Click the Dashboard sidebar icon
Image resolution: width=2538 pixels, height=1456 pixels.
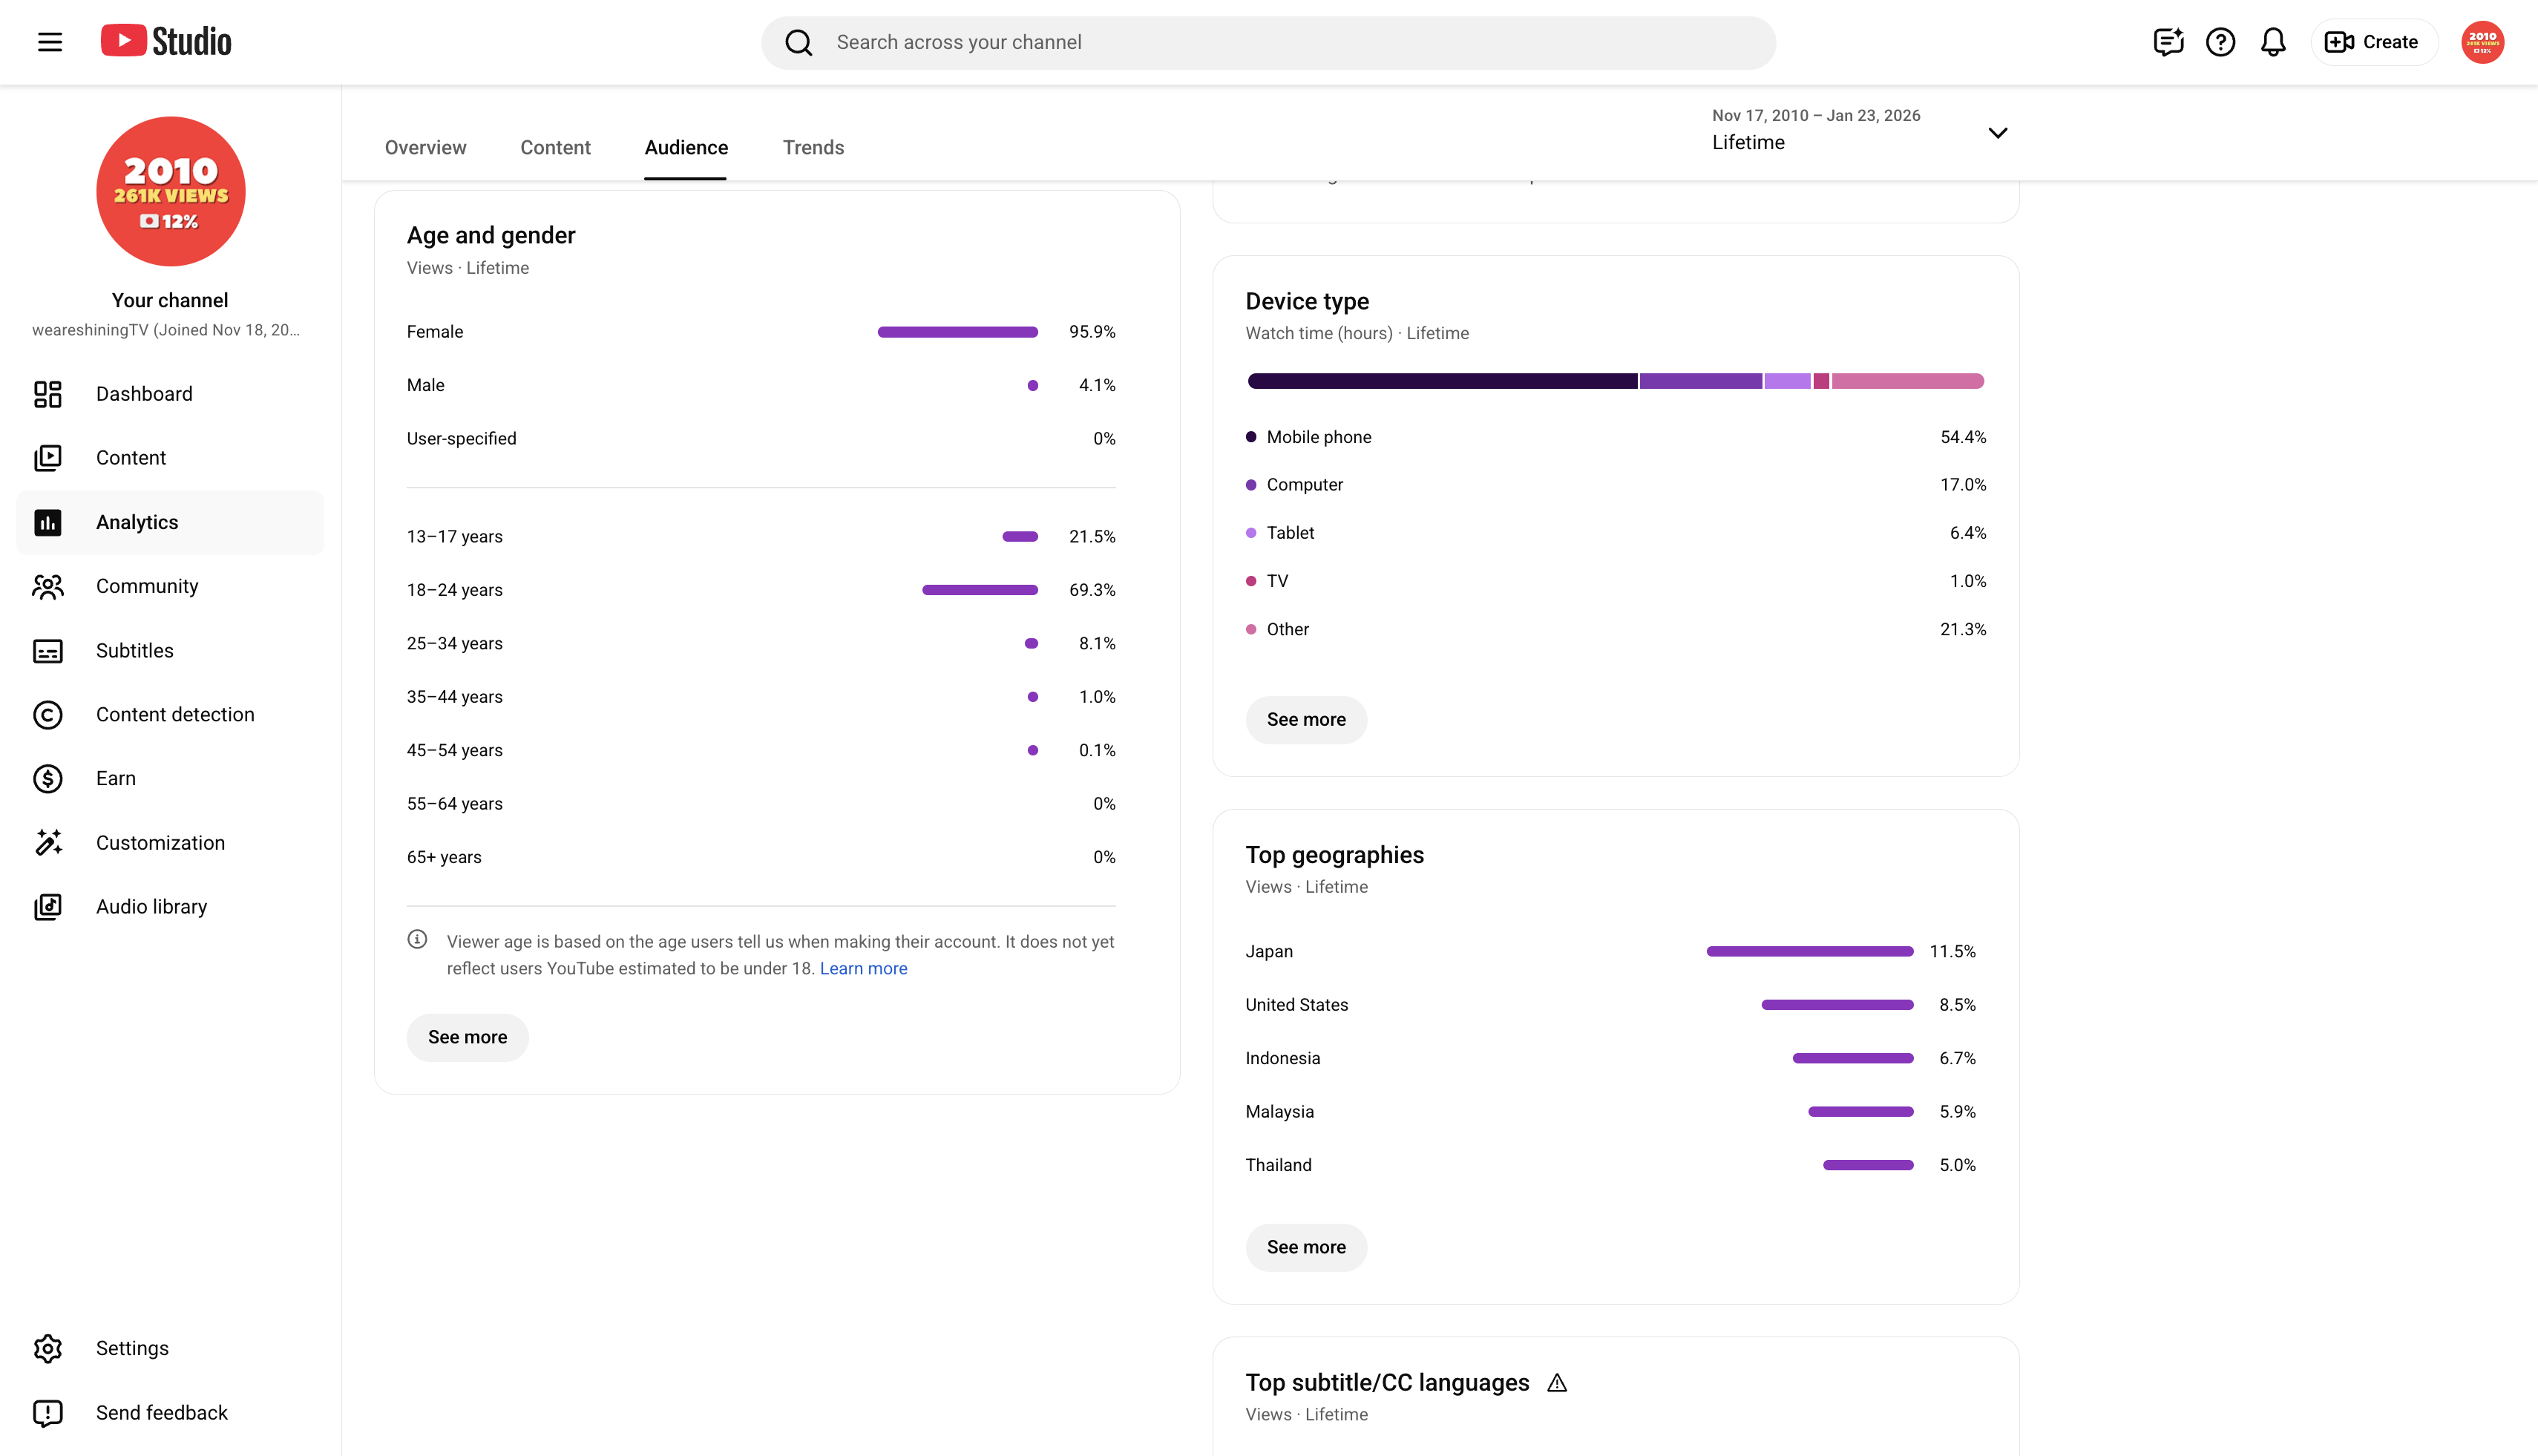pos(48,394)
